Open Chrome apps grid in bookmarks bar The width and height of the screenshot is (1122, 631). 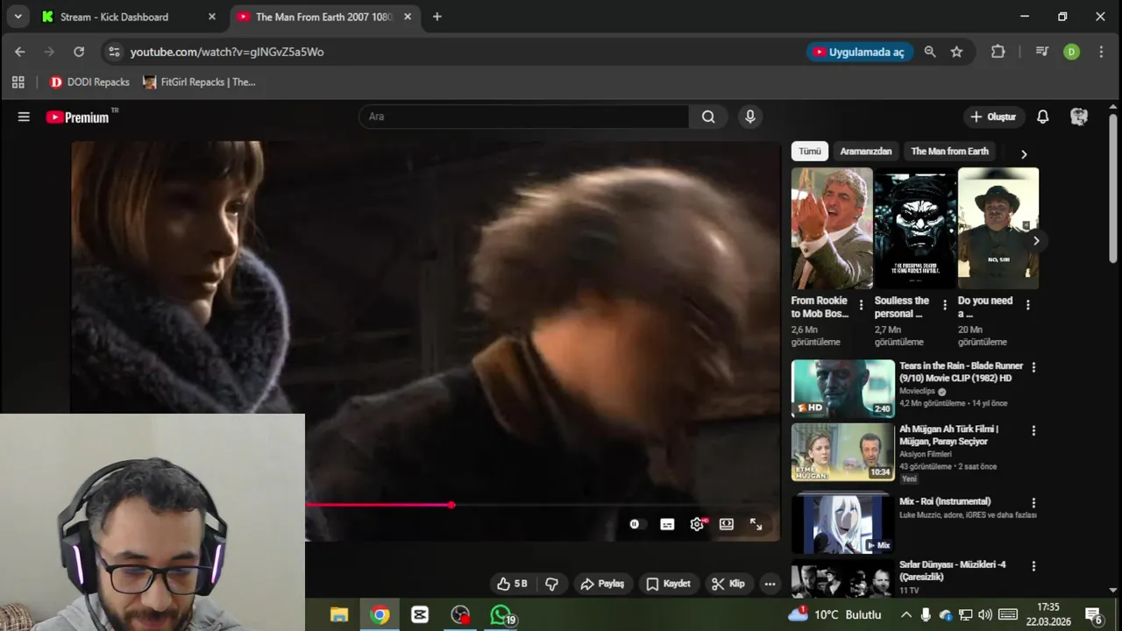18,82
